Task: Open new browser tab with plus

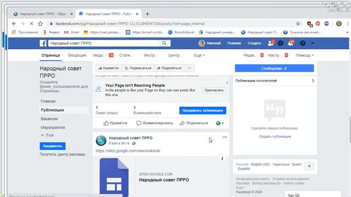Action: coord(148,14)
